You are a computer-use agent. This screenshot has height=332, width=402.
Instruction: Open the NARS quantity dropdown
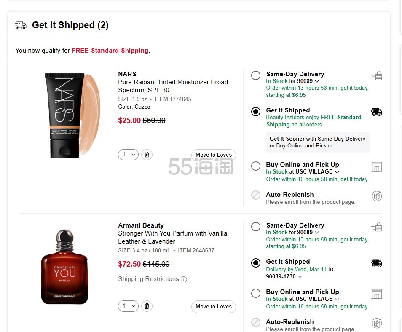click(128, 155)
